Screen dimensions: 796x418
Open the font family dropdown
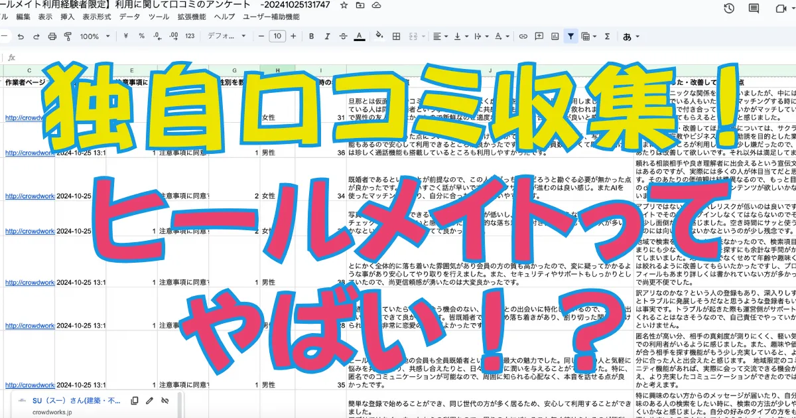click(225, 36)
